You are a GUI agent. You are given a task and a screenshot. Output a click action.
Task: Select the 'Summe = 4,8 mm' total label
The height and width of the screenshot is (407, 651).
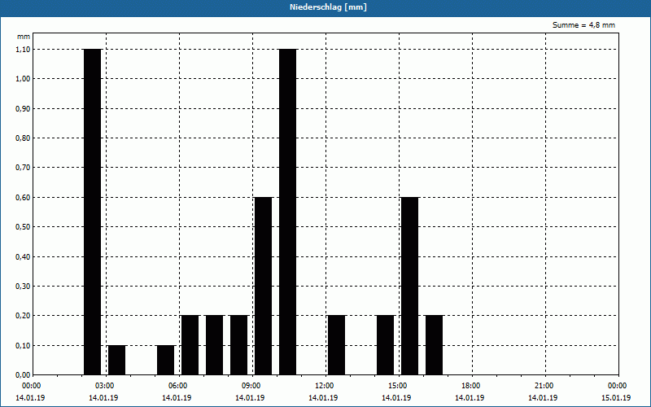click(x=583, y=25)
